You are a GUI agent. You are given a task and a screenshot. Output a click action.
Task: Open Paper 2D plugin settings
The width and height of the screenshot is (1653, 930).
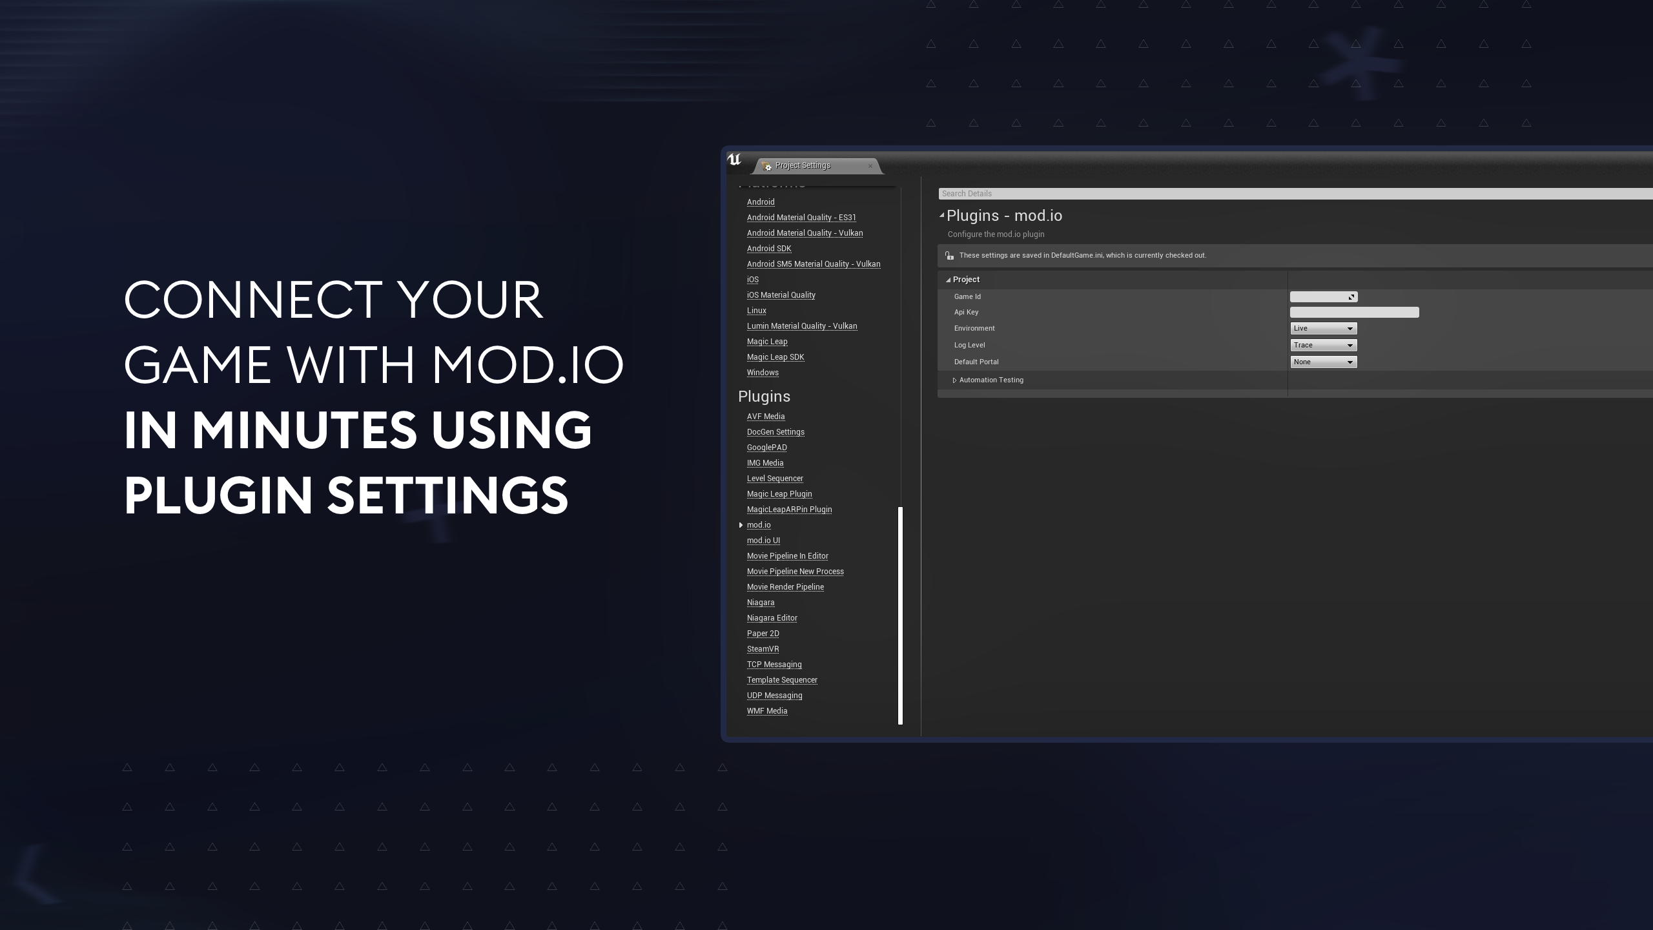(763, 634)
